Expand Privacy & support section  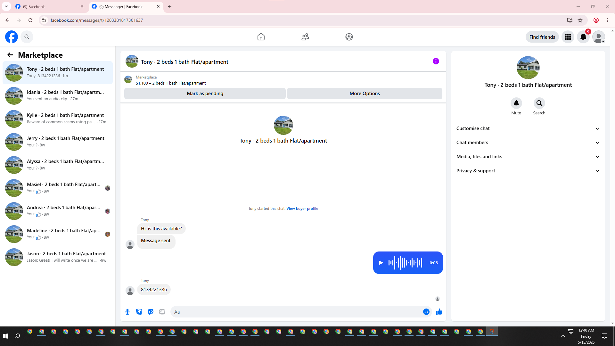click(x=528, y=171)
